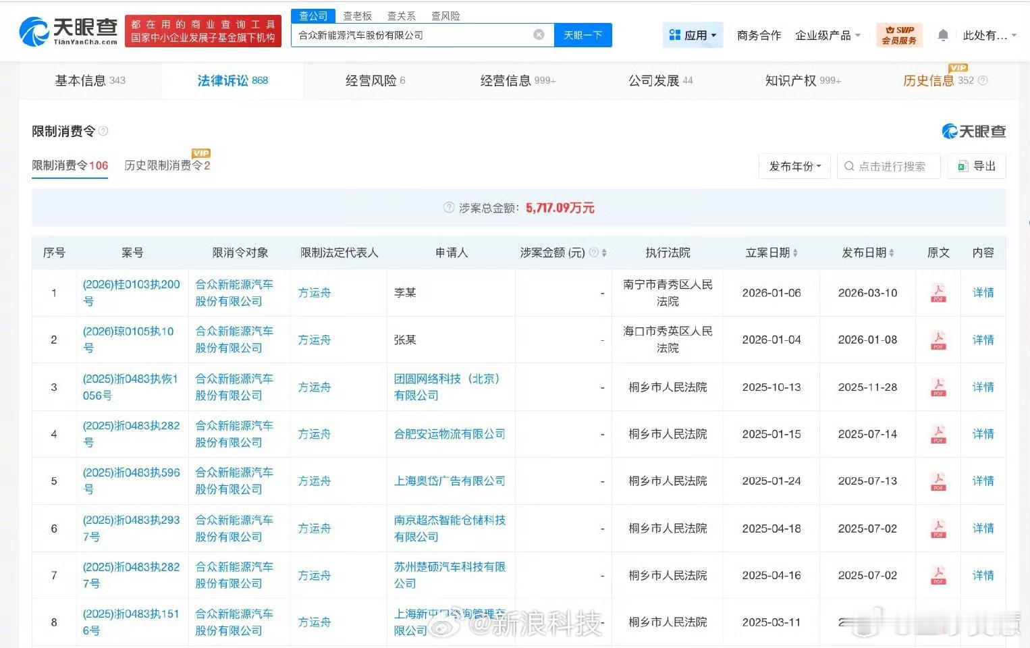Screen dimensions: 1030x648
Task: Click the 导出 export button
Action: point(977,166)
